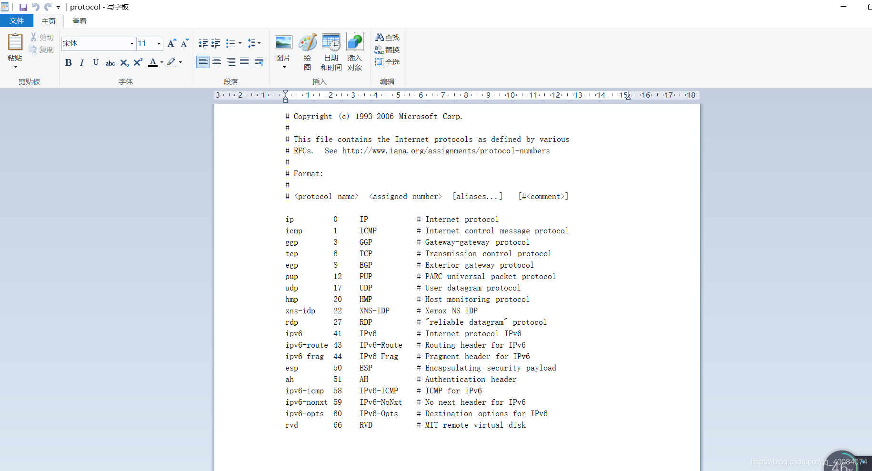The height and width of the screenshot is (471, 872).
Task: Toggle Strikethrough formatting
Action: pos(110,62)
